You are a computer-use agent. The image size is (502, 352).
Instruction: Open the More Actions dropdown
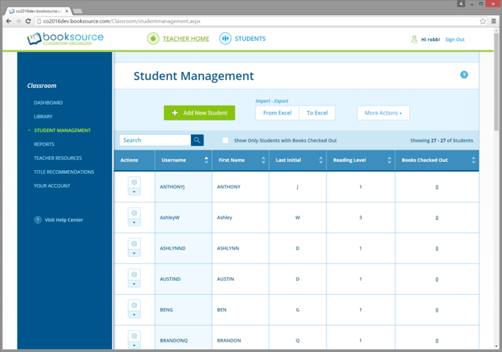point(383,113)
